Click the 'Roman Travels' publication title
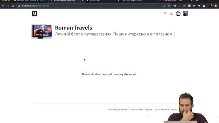Screen dimensions: 219x123 tap(74, 28)
